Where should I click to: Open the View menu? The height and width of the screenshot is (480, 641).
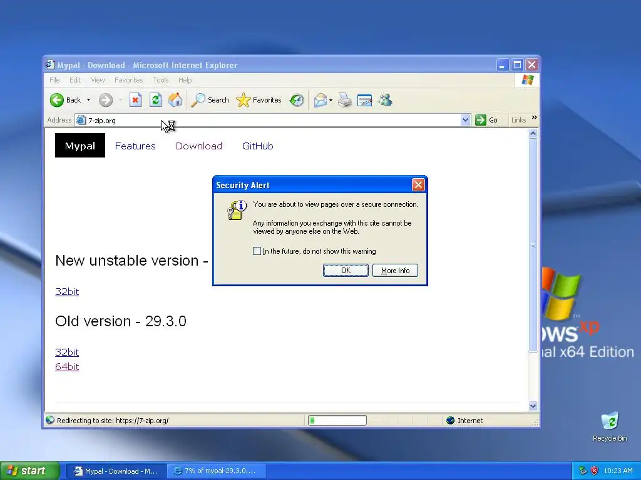98,80
